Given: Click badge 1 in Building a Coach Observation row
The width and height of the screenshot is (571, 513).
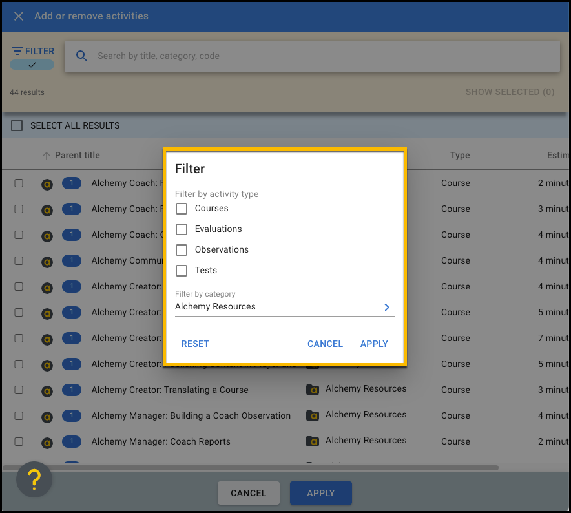Looking at the screenshot, I should coord(71,415).
